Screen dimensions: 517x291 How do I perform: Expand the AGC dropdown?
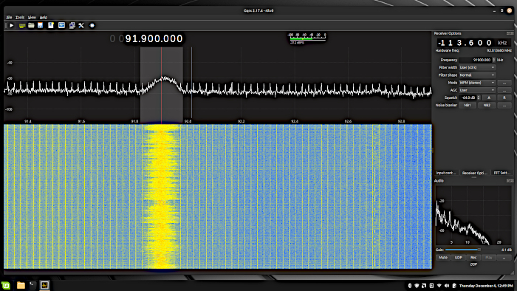477,90
